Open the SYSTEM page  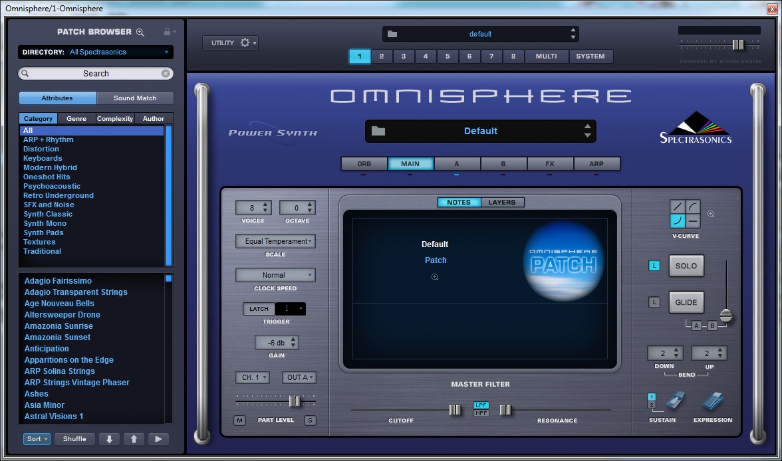(590, 56)
